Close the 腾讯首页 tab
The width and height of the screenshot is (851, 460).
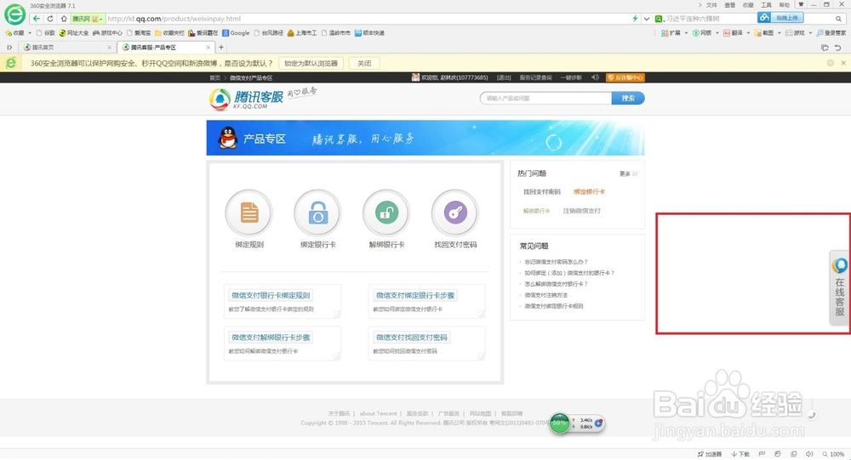click(109, 48)
